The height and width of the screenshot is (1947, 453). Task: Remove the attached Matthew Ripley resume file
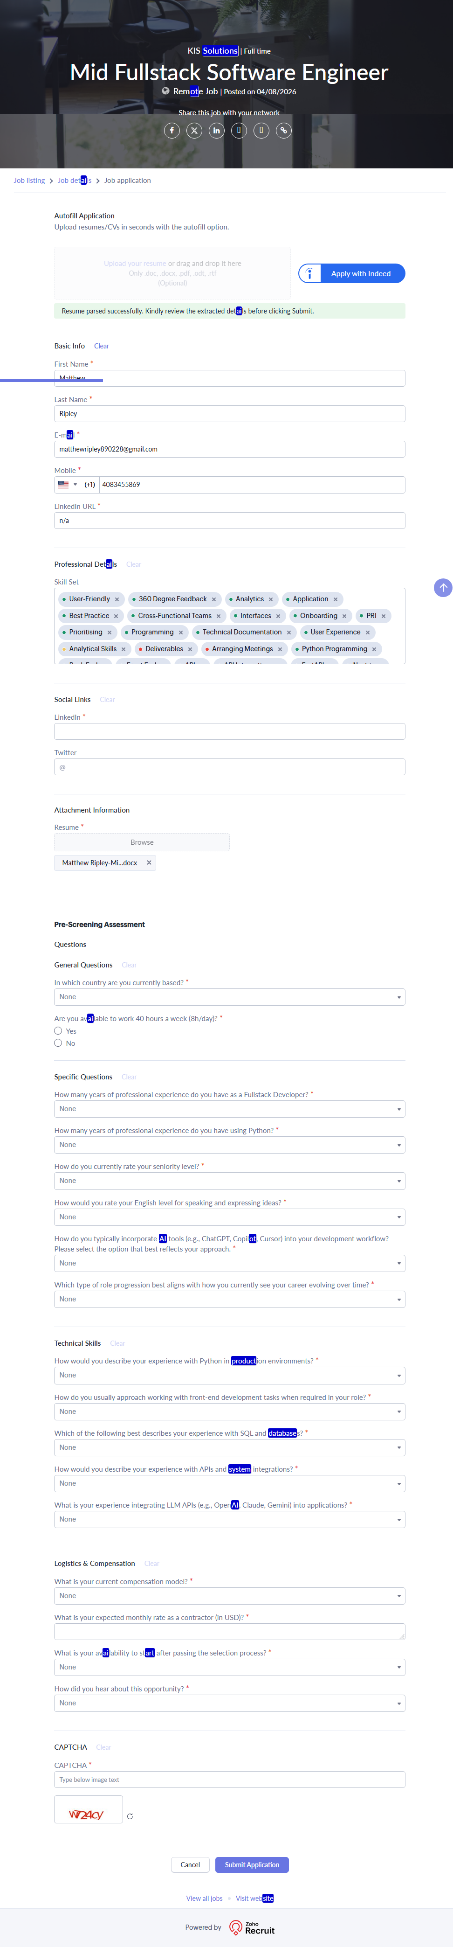[x=149, y=862]
